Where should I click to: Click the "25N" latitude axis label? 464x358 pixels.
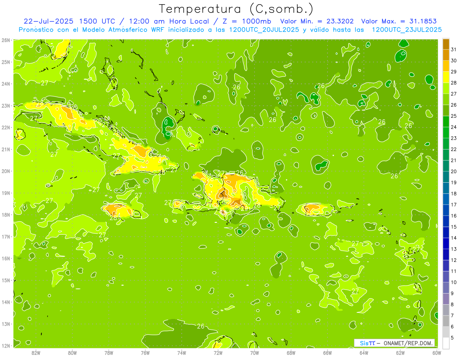pos(6,62)
